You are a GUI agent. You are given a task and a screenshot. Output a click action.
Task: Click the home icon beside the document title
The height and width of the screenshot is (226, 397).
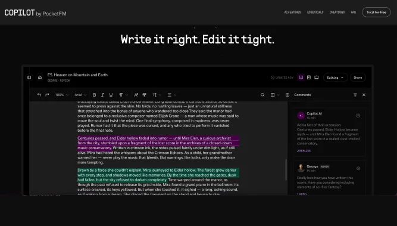40,78
